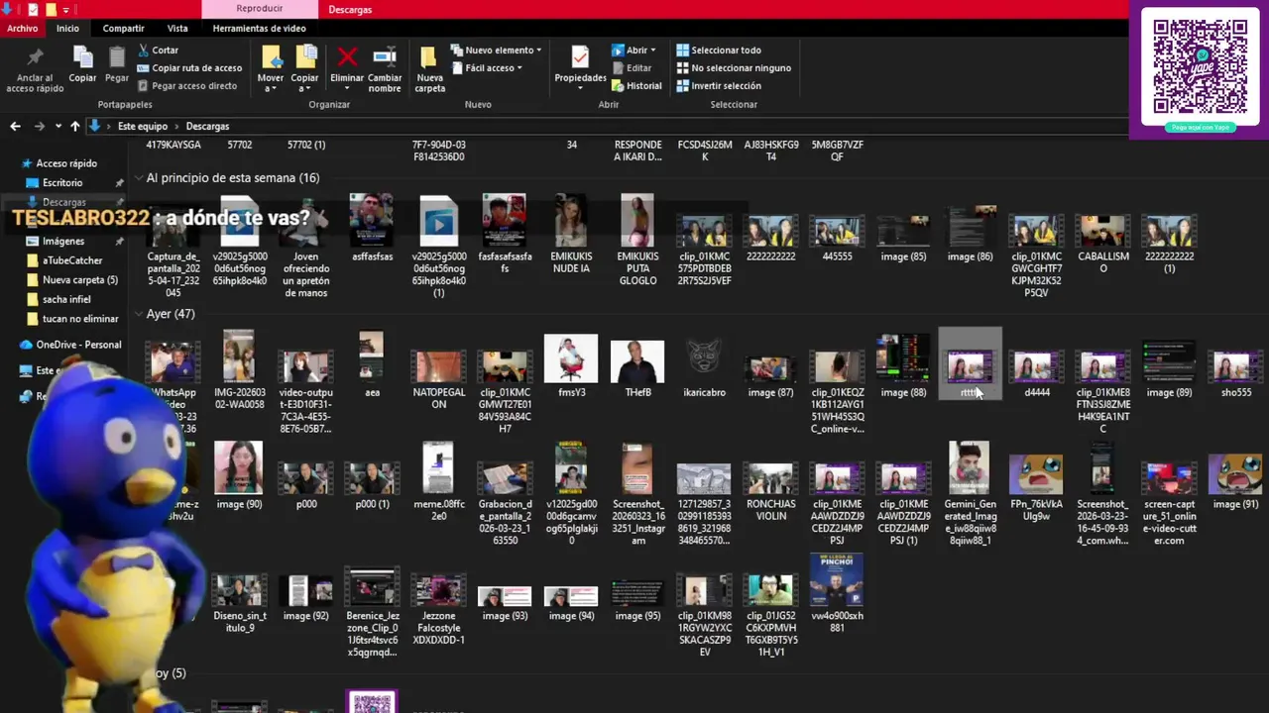Switch to the Vista ribbon tab
Image resolution: width=1269 pixels, height=713 pixels.
click(x=177, y=28)
